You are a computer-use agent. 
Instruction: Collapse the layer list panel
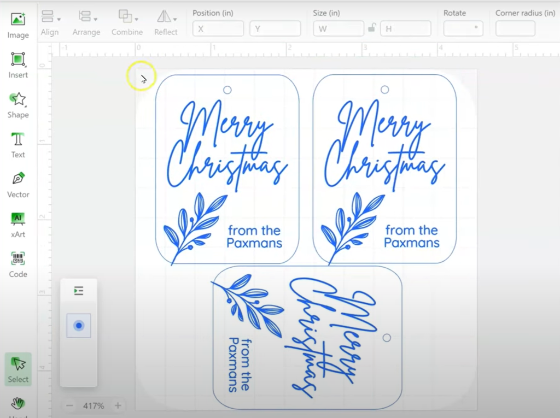79,291
